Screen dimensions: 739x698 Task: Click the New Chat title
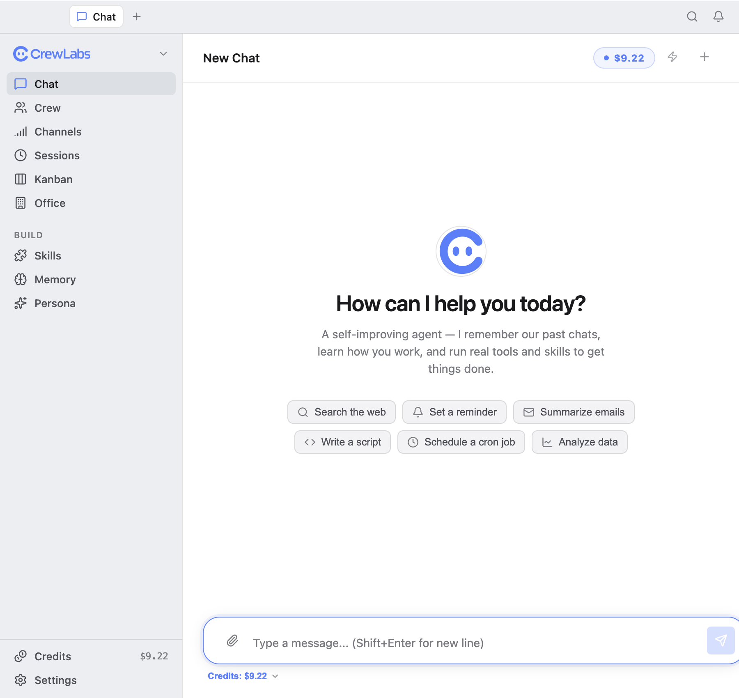(232, 58)
